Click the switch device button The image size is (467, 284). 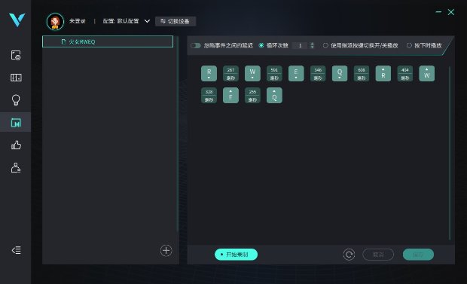tap(176, 21)
